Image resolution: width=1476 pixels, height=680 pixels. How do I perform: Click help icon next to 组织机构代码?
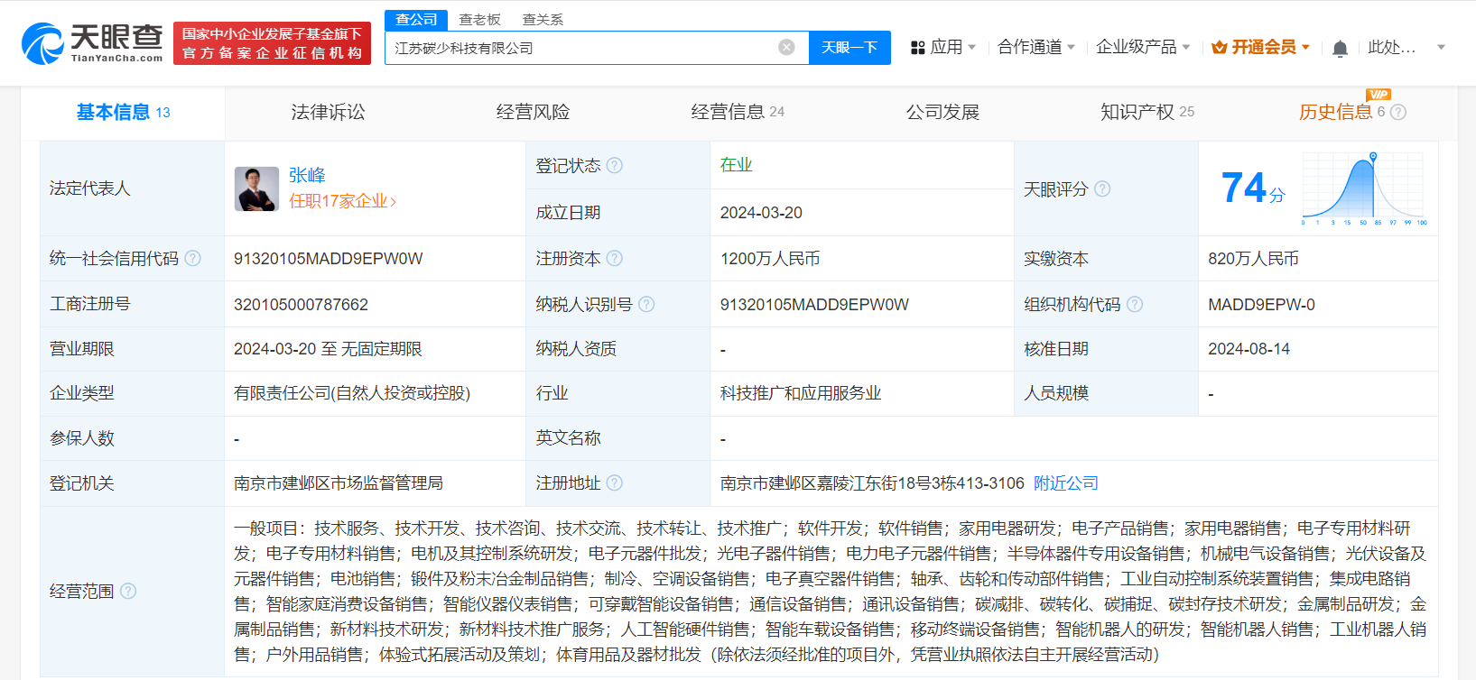coord(1135,305)
